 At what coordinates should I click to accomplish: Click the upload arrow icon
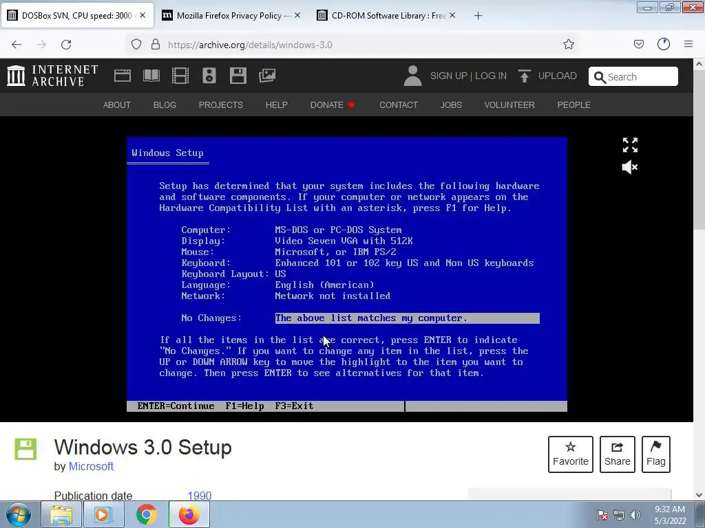pos(524,76)
